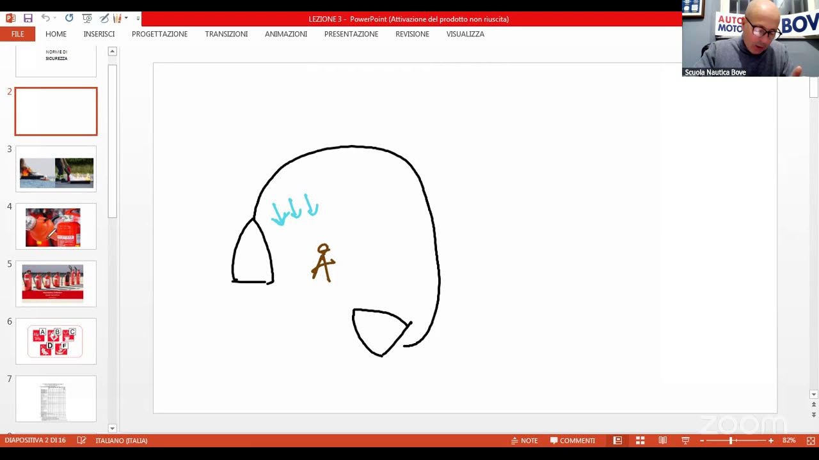Image resolution: width=819 pixels, height=460 pixels.
Task: Open Customize Quick Access Toolbar dropdown
Action: click(138, 19)
